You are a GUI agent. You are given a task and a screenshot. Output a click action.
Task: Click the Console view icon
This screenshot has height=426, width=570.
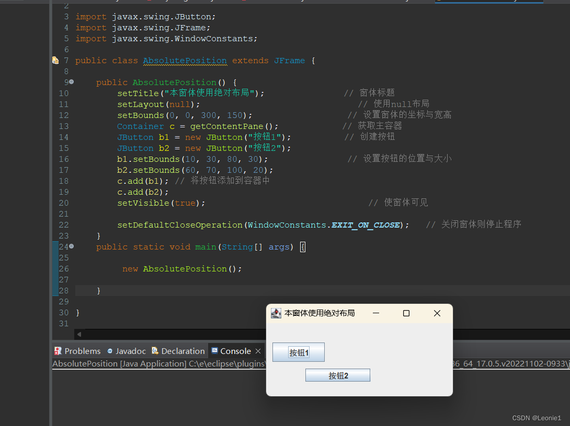215,351
